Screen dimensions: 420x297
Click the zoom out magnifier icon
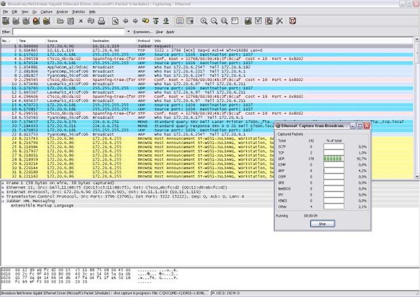point(214,21)
